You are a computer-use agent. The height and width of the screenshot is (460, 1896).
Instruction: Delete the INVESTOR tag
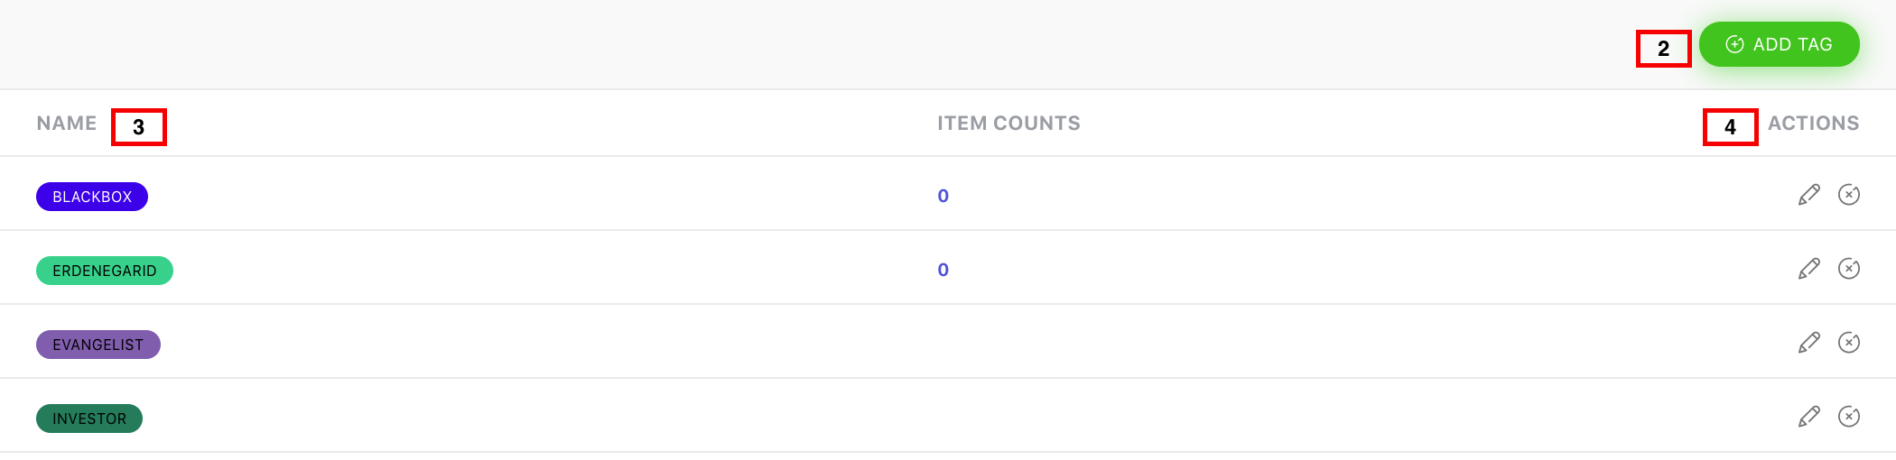tap(1849, 417)
